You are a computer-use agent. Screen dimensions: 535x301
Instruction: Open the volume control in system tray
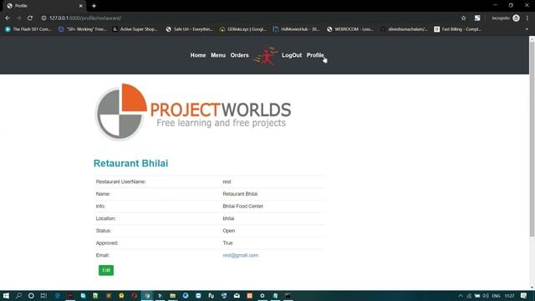[x=485, y=296]
